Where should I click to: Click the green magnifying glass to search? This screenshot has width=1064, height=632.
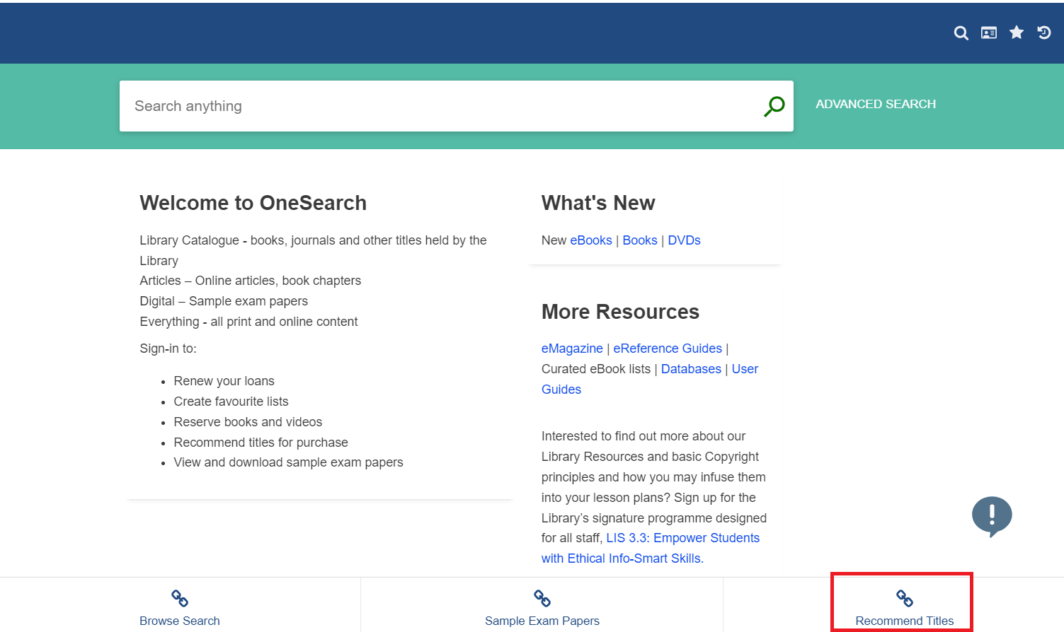pyautogui.click(x=773, y=106)
